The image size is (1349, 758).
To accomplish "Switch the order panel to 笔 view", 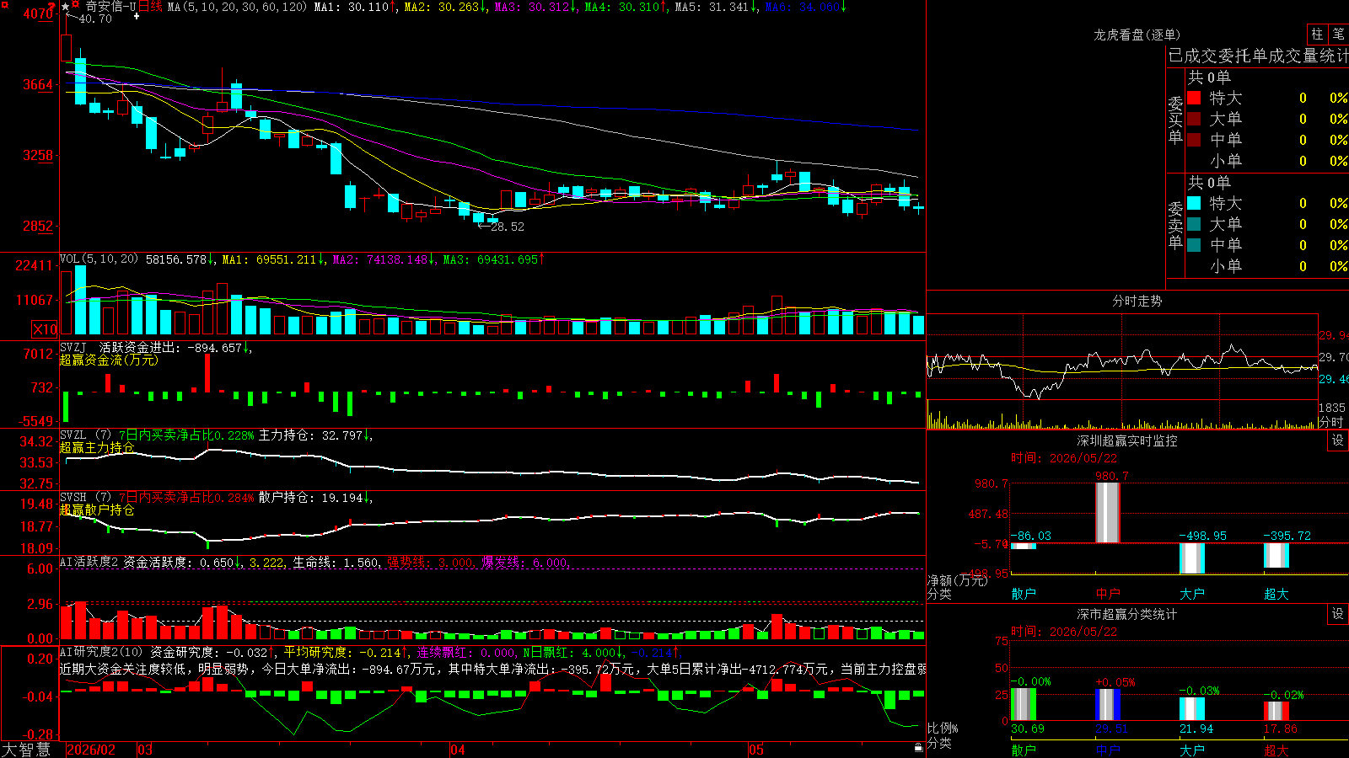I will (x=1338, y=34).
